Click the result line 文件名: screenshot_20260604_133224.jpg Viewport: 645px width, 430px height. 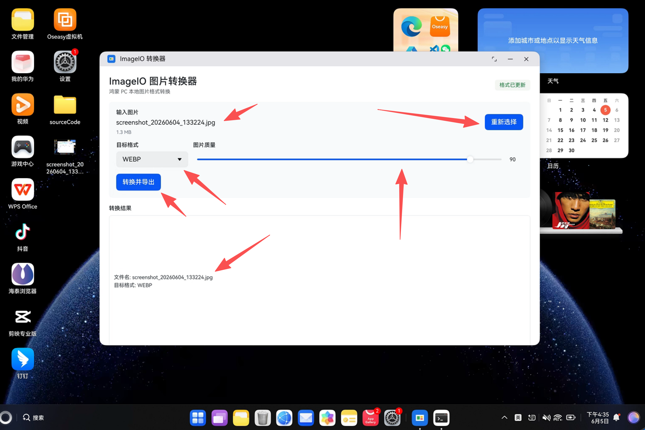coord(163,277)
